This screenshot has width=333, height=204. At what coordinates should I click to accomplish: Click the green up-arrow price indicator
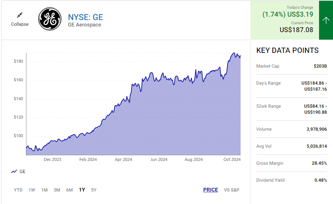(x=326, y=20)
